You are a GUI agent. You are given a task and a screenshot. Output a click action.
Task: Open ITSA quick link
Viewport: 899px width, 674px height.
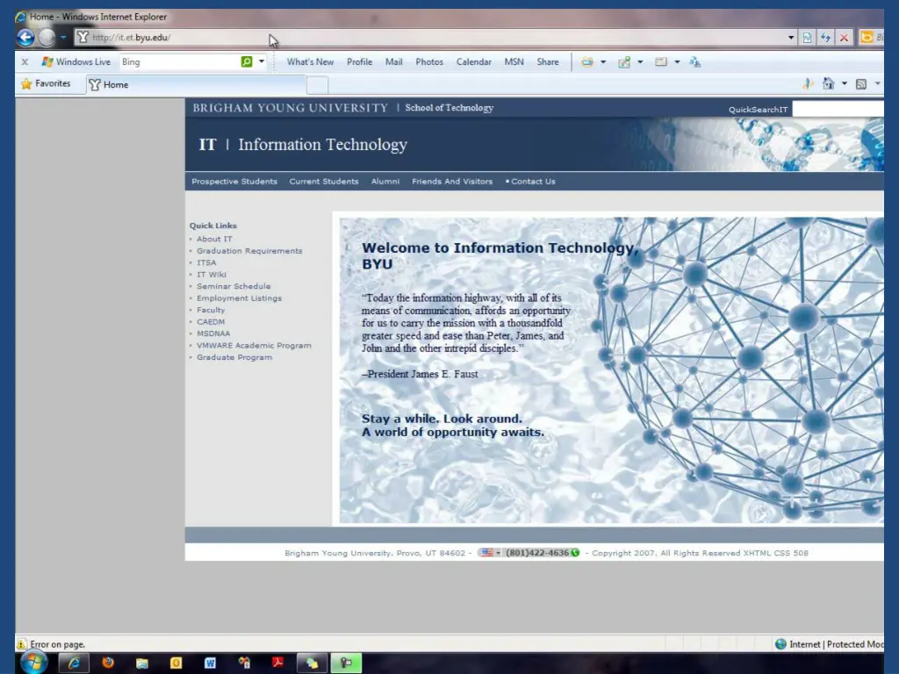206,262
